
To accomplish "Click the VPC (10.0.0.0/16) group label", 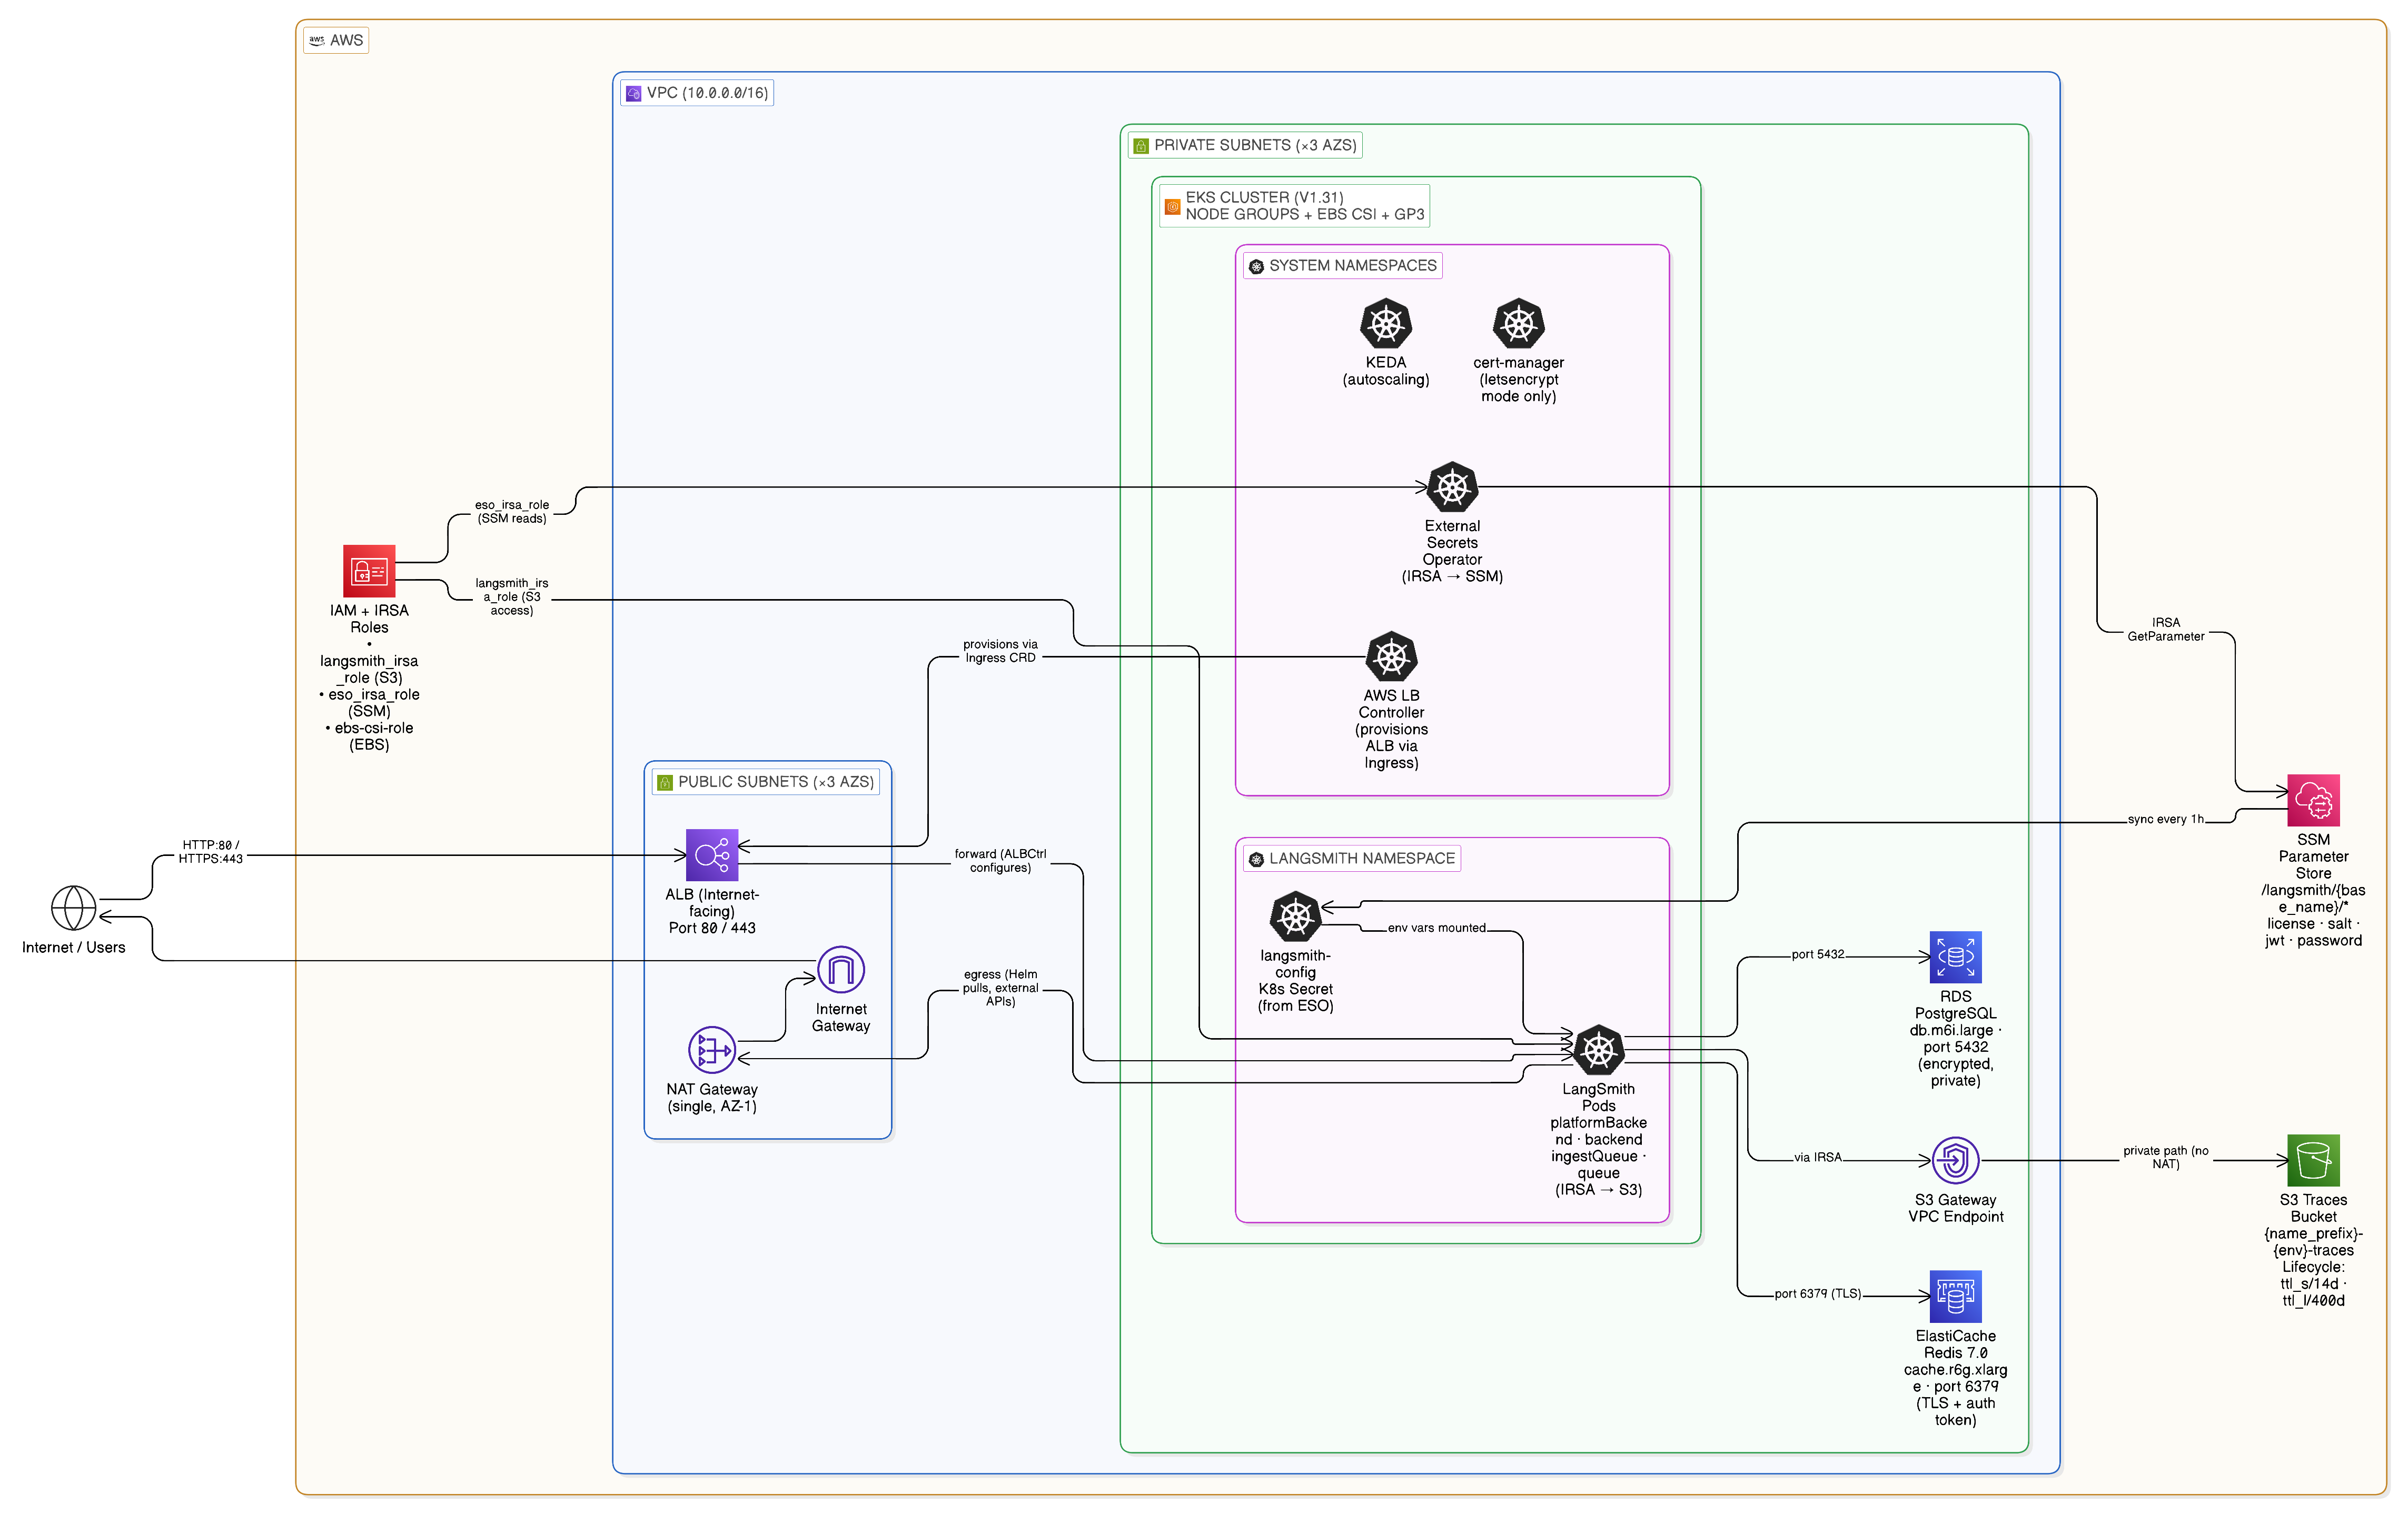I will [x=697, y=93].
